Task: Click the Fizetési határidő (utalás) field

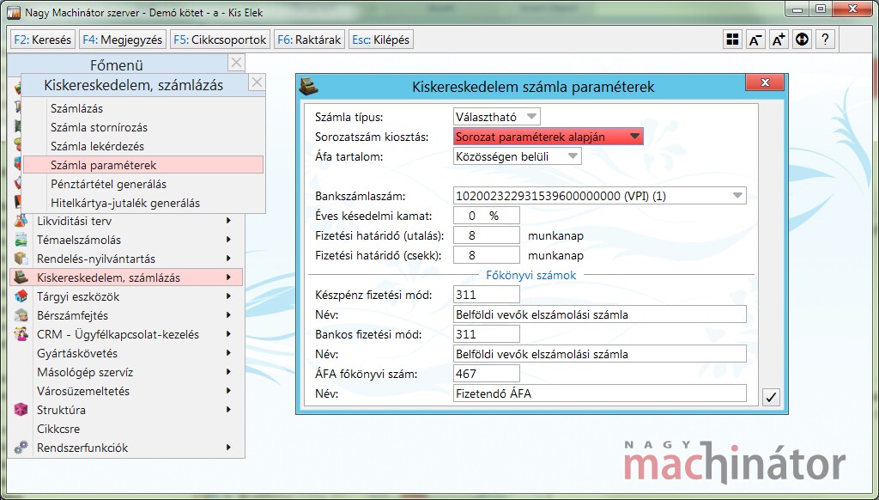Action: click(486, 235)
